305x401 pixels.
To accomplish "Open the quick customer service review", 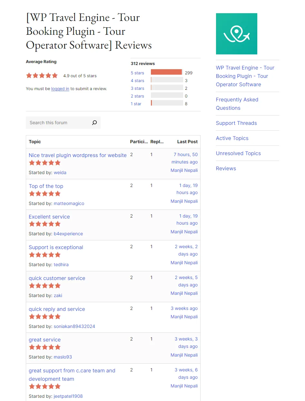I will click(57, 278).
